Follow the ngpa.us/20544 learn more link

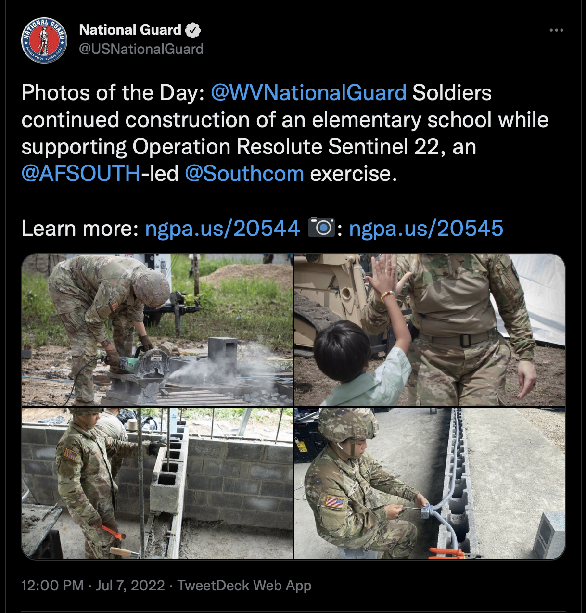click(x=222, y=228)
